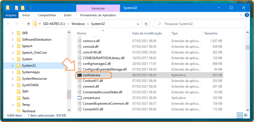The image size is (254, 122).
Task: Expand the SoftwareDistribution folder node
Action: (13, 40)
